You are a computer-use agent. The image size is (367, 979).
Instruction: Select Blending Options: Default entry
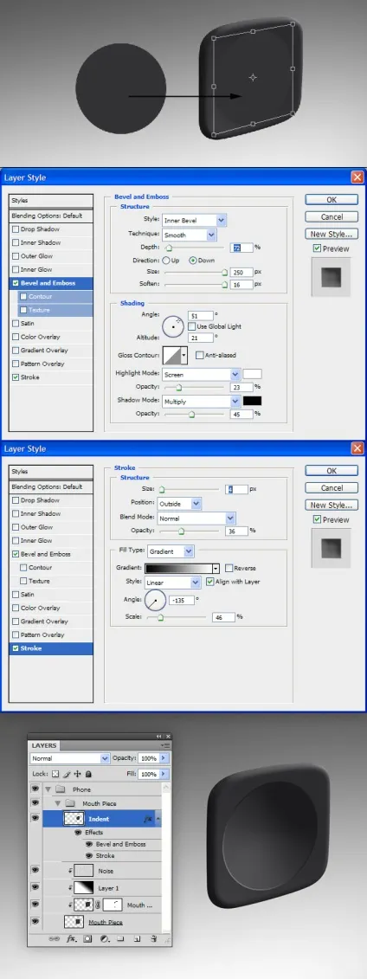pyautogui.click(x=50, y=216)
